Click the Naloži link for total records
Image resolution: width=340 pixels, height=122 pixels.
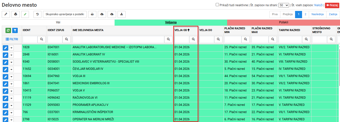pos(319,5)
